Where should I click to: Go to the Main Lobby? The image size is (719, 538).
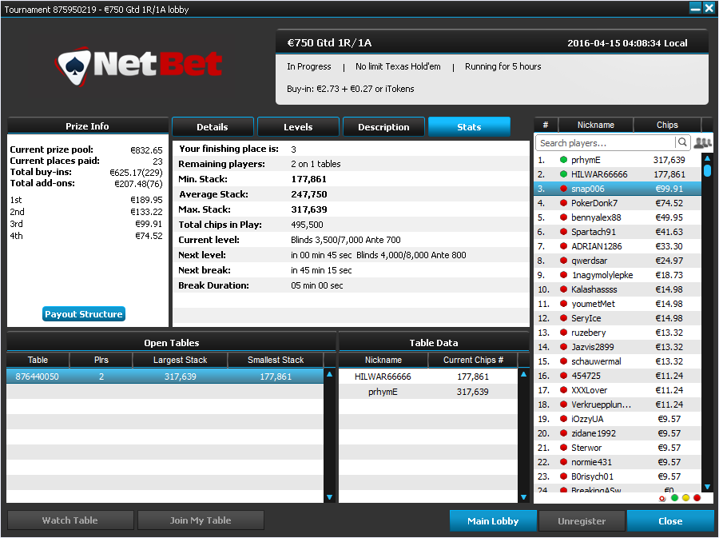(493, 521)
